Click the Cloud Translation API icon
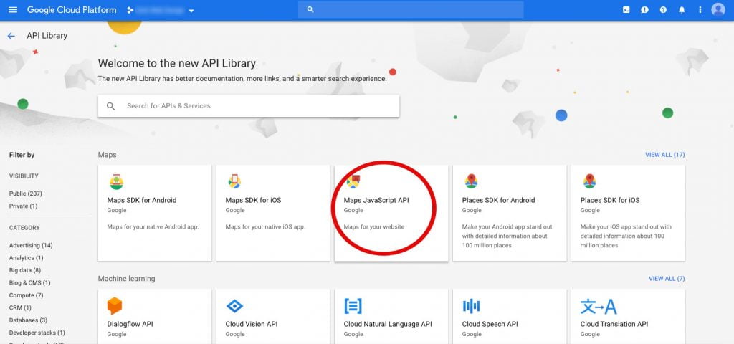This screenshot has width=734, height=344. [599, 306]
